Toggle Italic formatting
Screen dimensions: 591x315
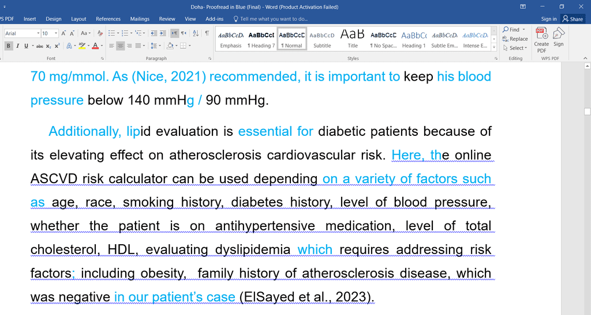[17, 46]
